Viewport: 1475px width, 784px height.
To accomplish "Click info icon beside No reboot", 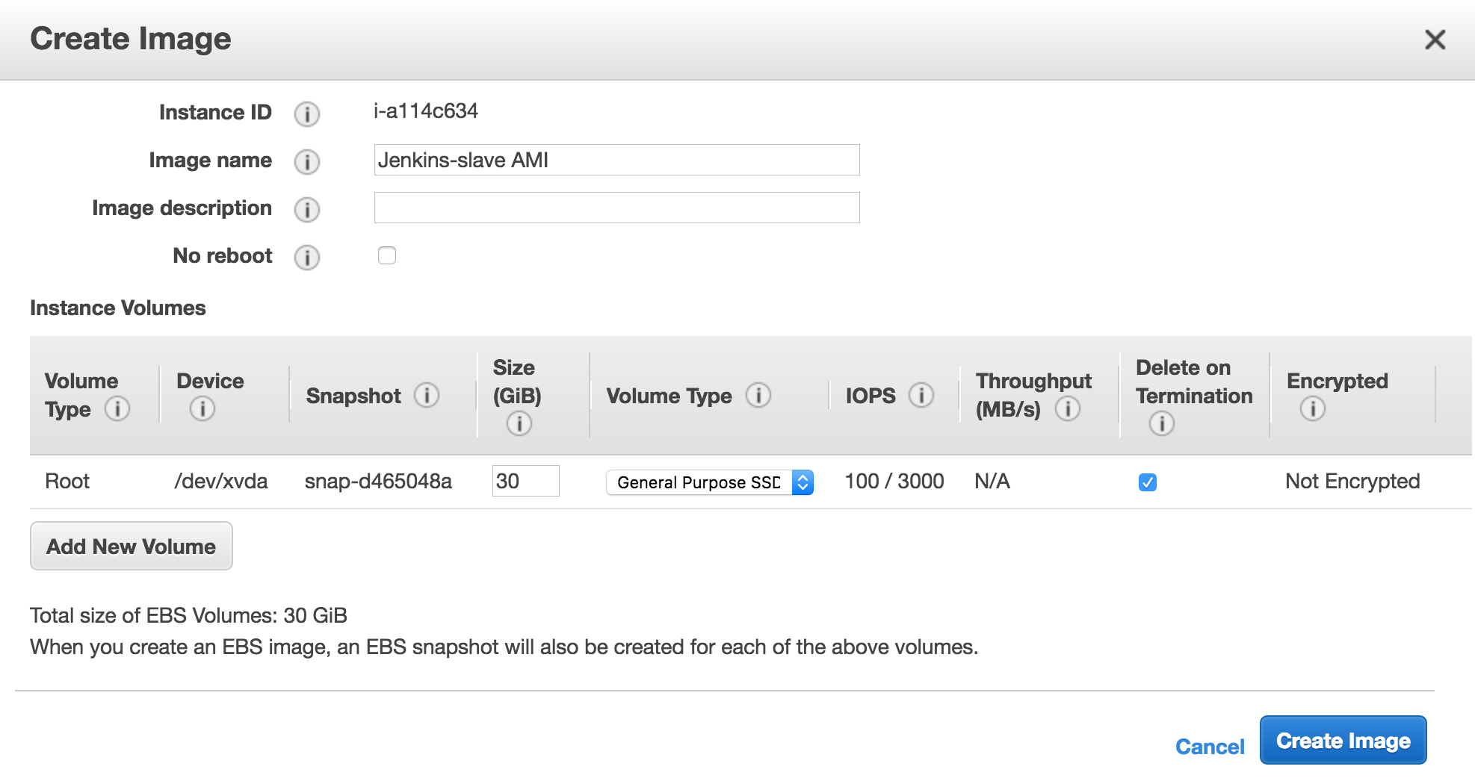I will pos(306,257).
